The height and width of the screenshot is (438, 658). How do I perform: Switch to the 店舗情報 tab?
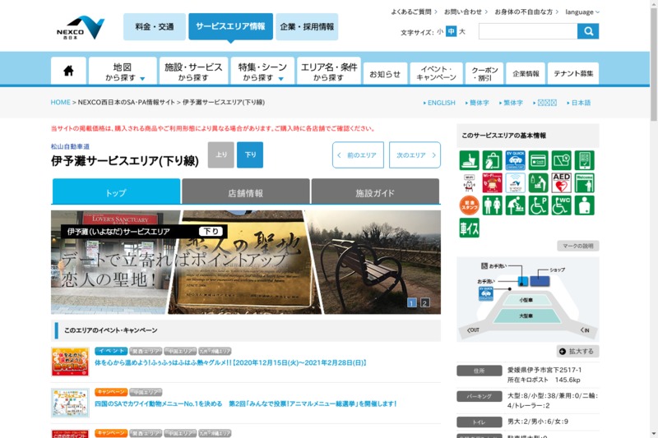pyautogui.click(x=245, y=192)
